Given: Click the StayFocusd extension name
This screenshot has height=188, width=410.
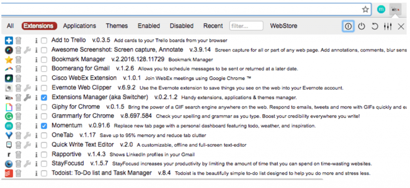Looking at the screenshot, I should (68, 164).
